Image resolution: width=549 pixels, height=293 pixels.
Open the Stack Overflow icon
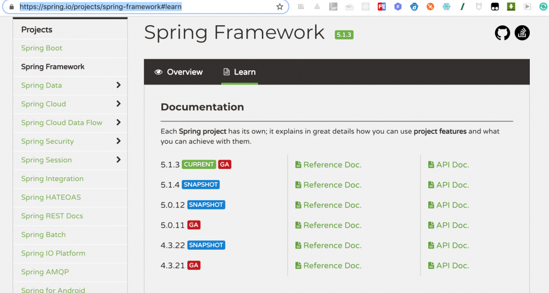coord(522,33)
